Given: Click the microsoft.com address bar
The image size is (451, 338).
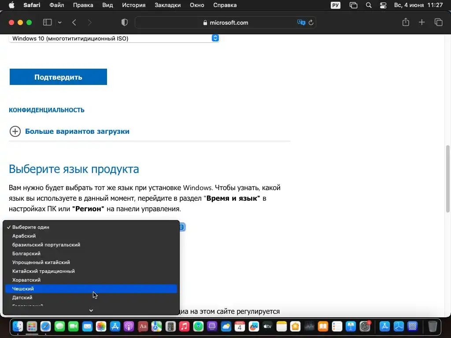Looking at the screenshot, I should click(225, 22).
